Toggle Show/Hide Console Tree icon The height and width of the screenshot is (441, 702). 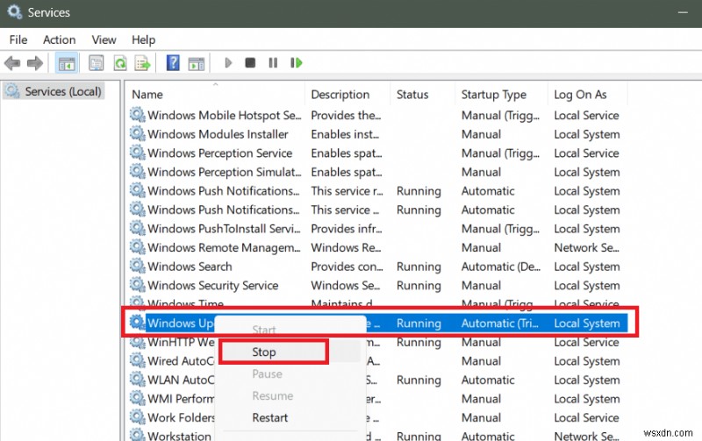[67, 63]
